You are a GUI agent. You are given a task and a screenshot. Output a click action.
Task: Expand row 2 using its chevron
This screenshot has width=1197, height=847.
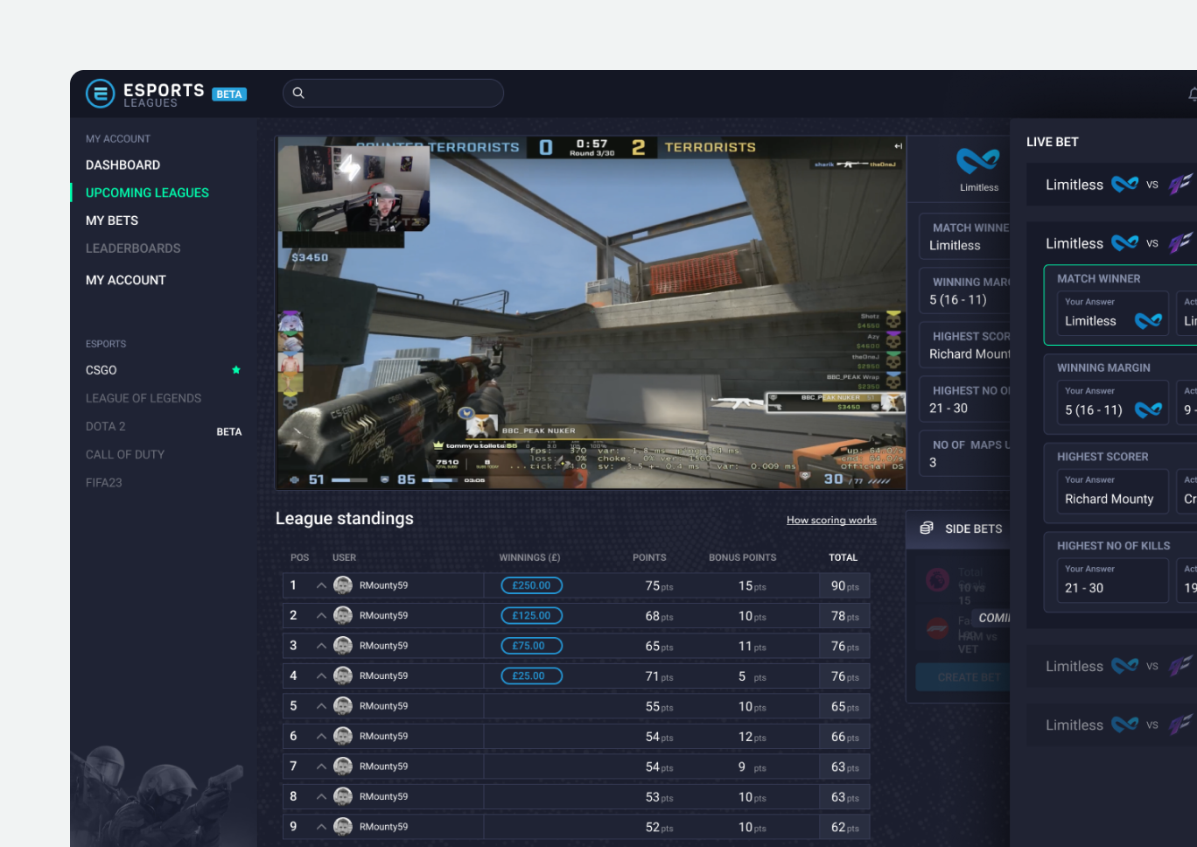321,616
